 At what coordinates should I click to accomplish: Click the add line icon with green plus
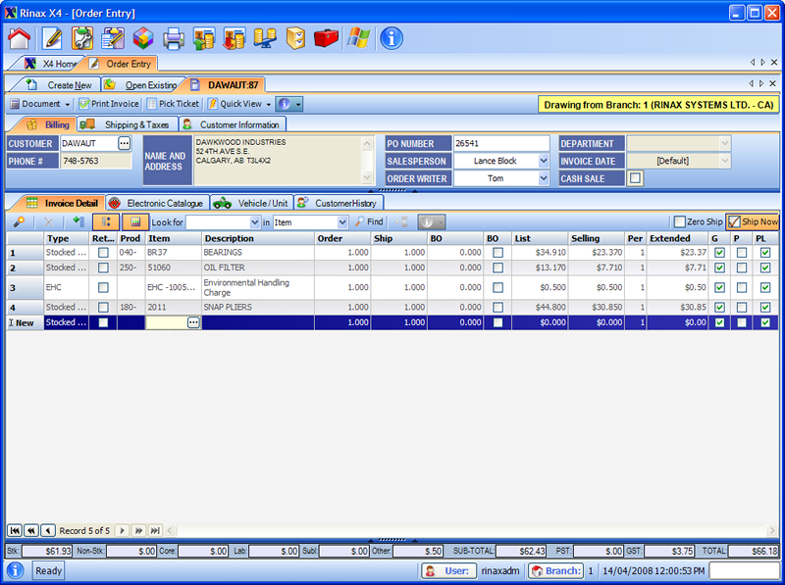[x=78, y=222]
